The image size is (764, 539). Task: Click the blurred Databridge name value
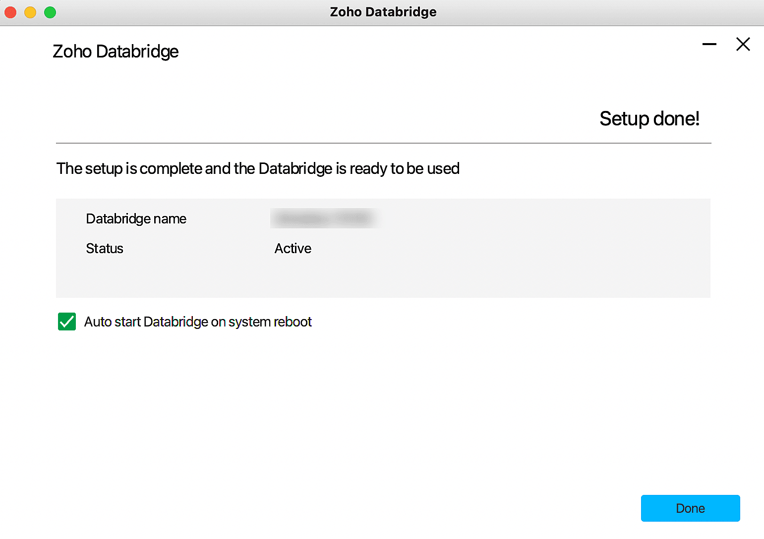click(x=325, y=218)
